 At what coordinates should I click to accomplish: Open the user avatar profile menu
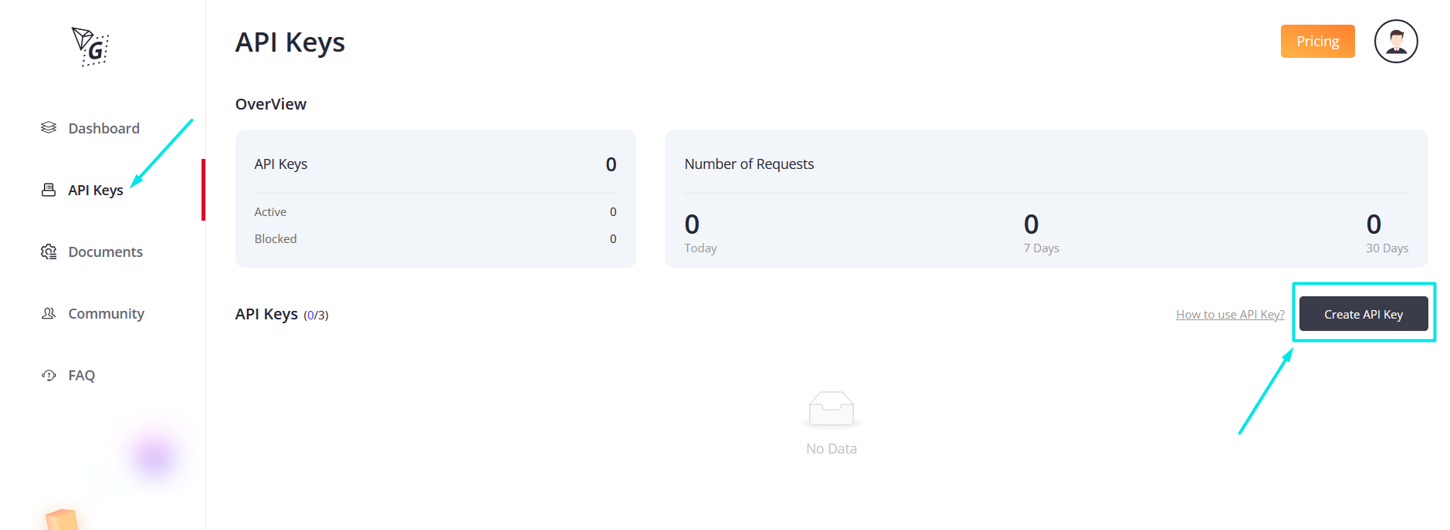pos(1396,42)
